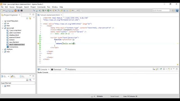180x101 pixels.
Task: Minimize the Outline panel
Action: pyautogui.click(x=30, y=76)
